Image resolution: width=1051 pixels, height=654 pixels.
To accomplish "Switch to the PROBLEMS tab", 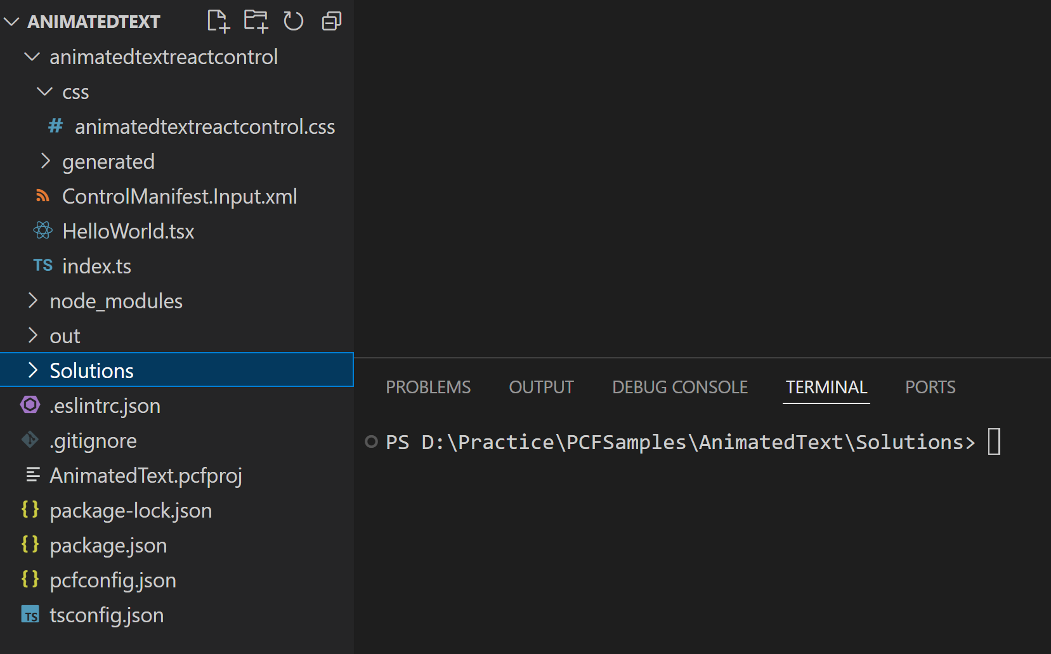I will (428, 387).
